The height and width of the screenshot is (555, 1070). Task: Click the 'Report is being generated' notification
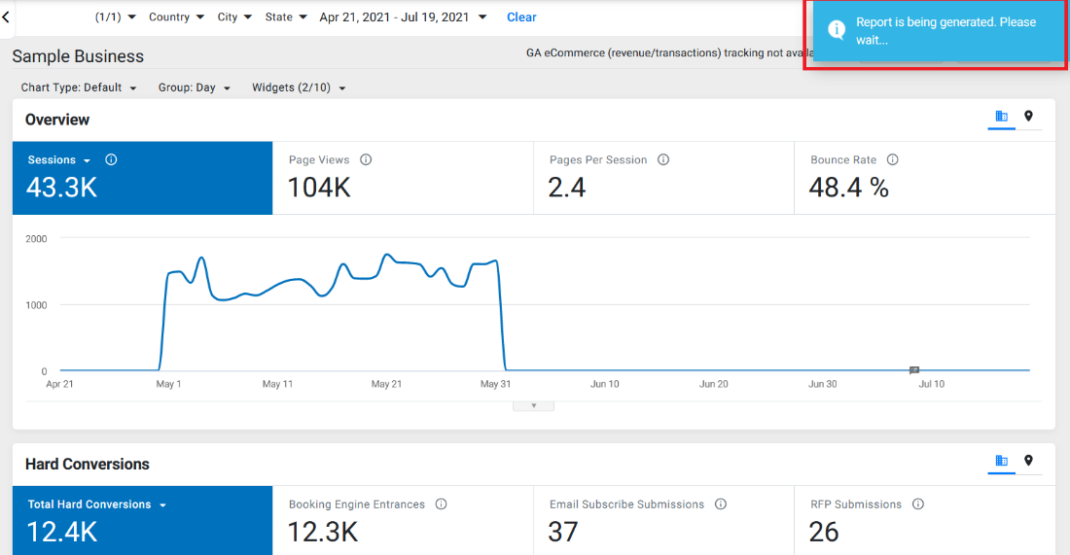click(x=939, y=31)
